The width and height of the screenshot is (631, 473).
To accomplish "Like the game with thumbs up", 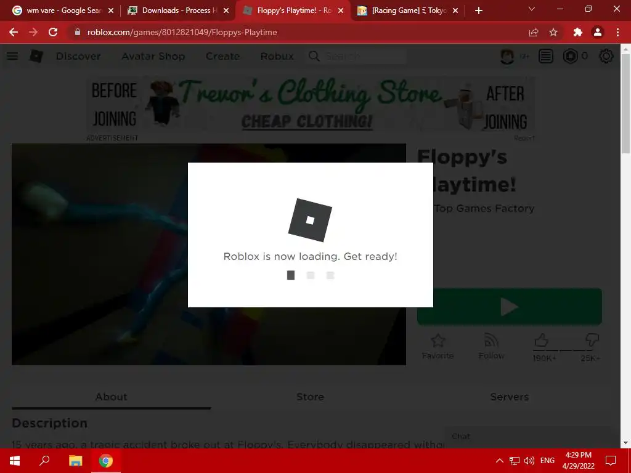I will 542,340.
